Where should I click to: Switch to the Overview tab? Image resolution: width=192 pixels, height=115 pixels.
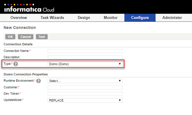coord(19,18)
